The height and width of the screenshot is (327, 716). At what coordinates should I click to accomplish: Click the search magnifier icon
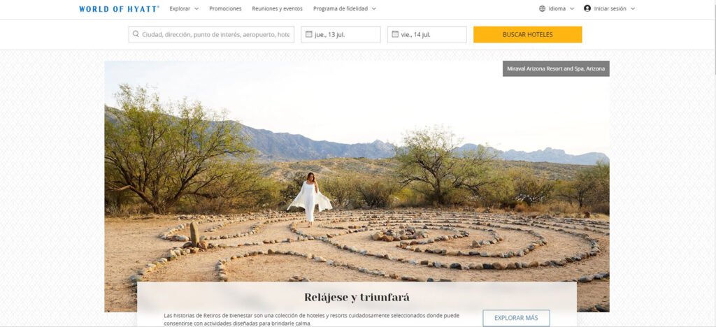tap(136, 34)
